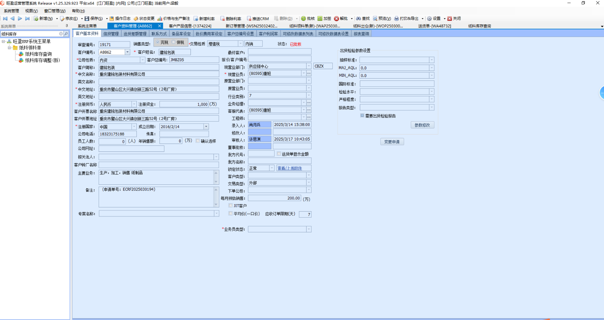Click the 删除(D) toolbar button
Screen dimensions: 604x320
click(283, 19)
